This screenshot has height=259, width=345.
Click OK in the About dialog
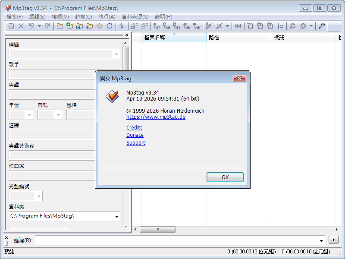click(x=225, y=177)
